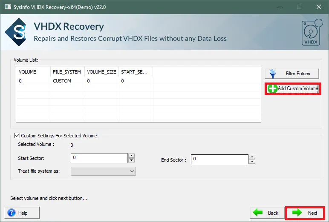
Task: Increase End Sector with up arrow
Action: tap(252, 157)
